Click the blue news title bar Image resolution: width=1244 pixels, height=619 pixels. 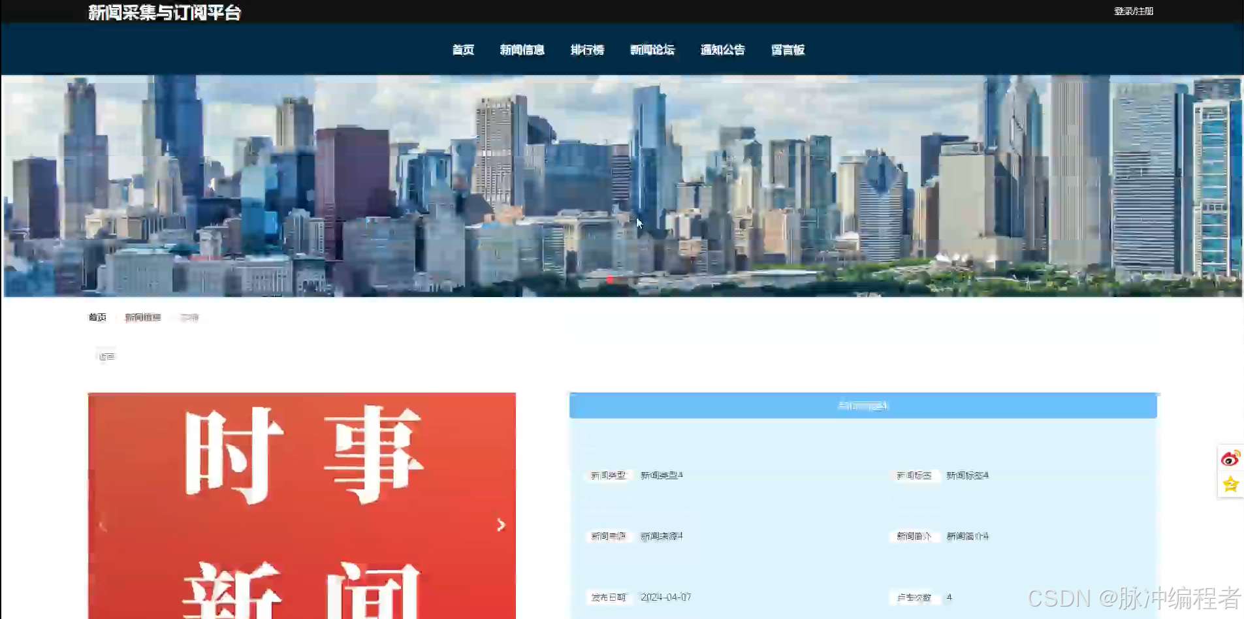(863, 405)
